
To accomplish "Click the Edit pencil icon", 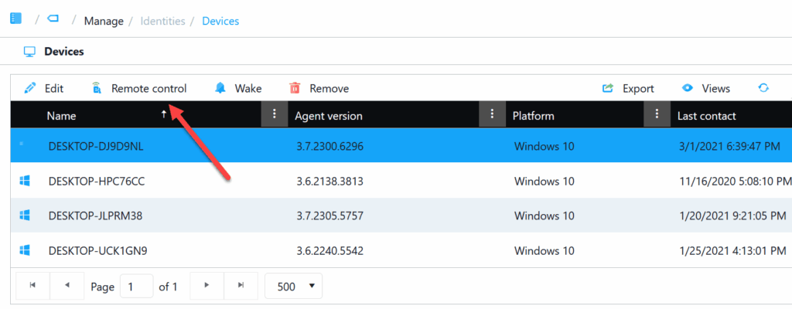I will [x=30, y=88].
